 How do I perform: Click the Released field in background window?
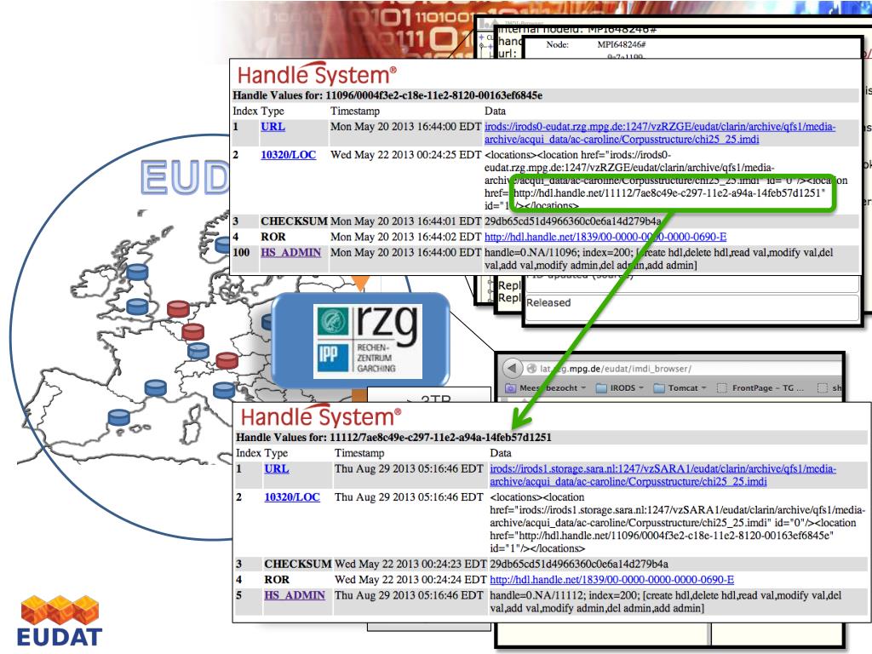[x=692, y=307]
